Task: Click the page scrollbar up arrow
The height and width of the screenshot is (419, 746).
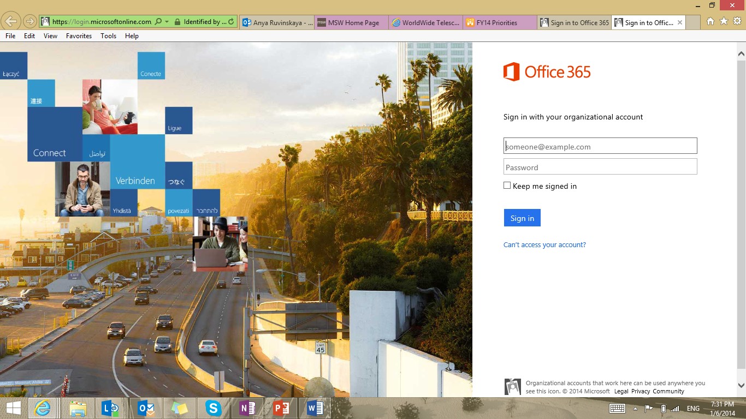Action: (741, 53)
